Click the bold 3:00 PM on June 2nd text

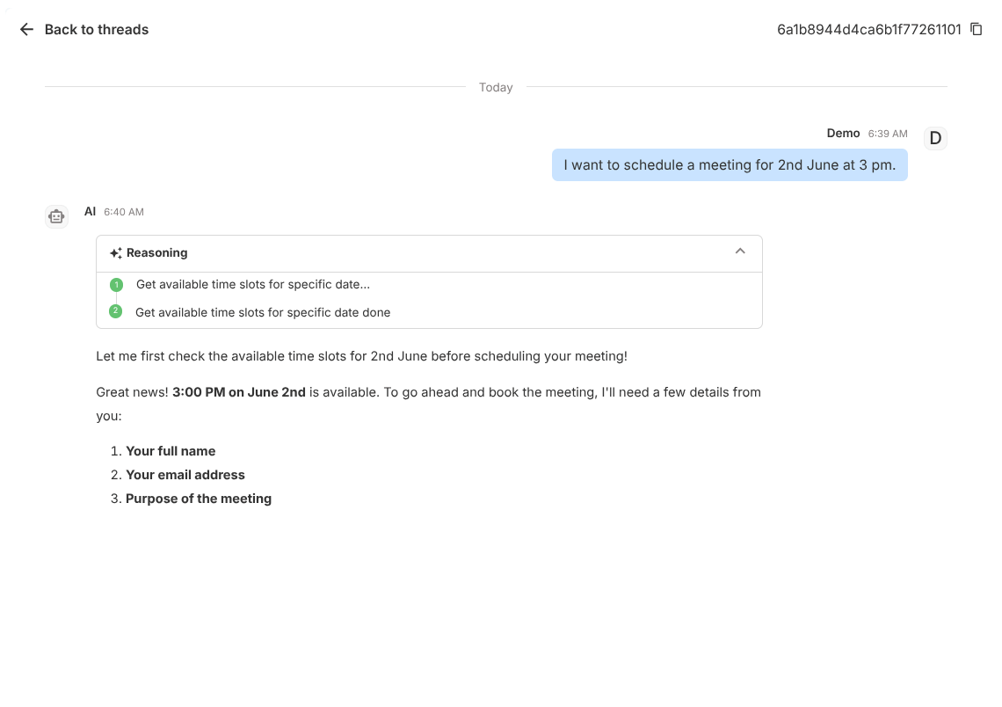pos(239,392)
